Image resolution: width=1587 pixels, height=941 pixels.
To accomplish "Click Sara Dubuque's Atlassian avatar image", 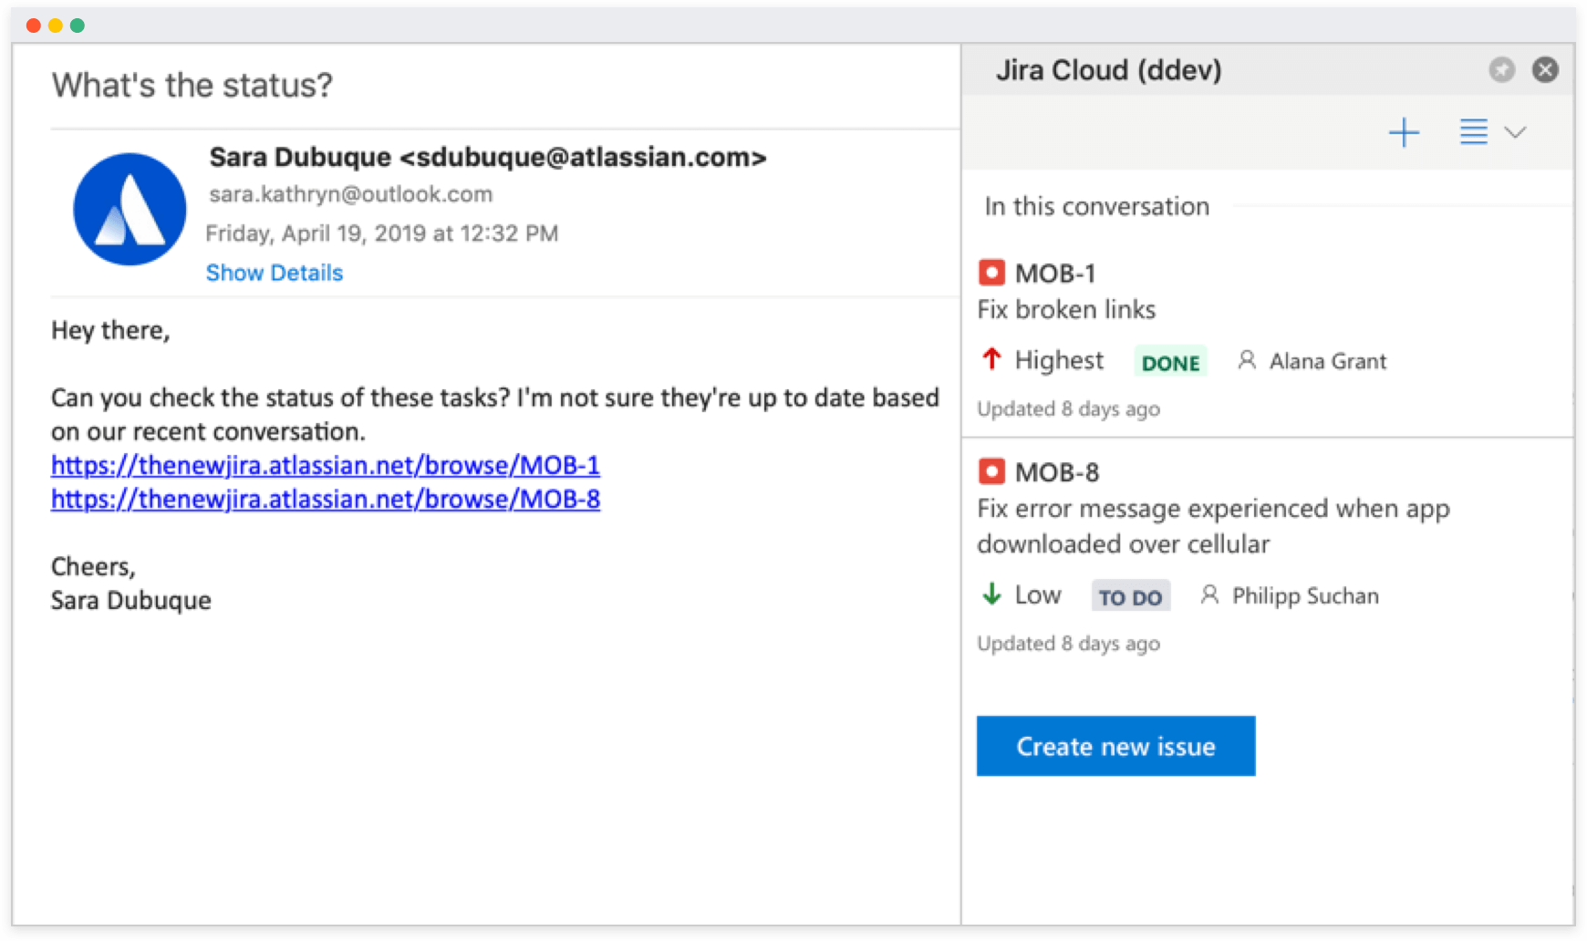I will pyautogui.click(x=129, y=209).
